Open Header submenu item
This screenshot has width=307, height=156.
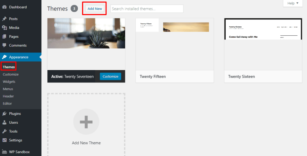tap(8, 96)
